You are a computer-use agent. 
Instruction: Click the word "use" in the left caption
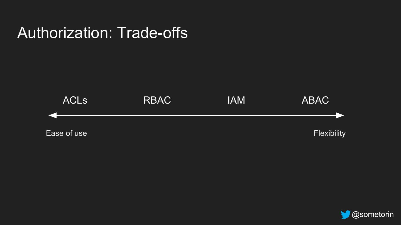(80, 133)
